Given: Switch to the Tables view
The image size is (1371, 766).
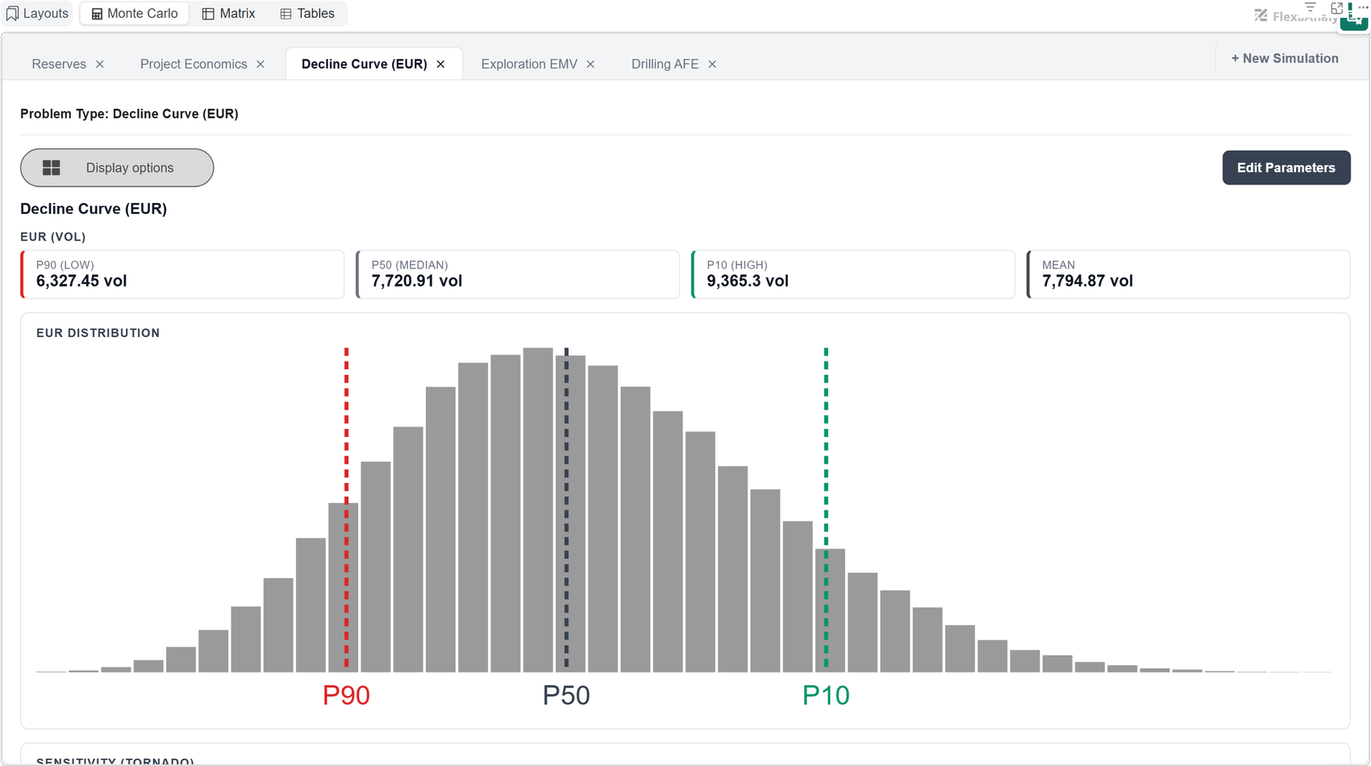Looking at the screenshot, I should coord(307,14).
